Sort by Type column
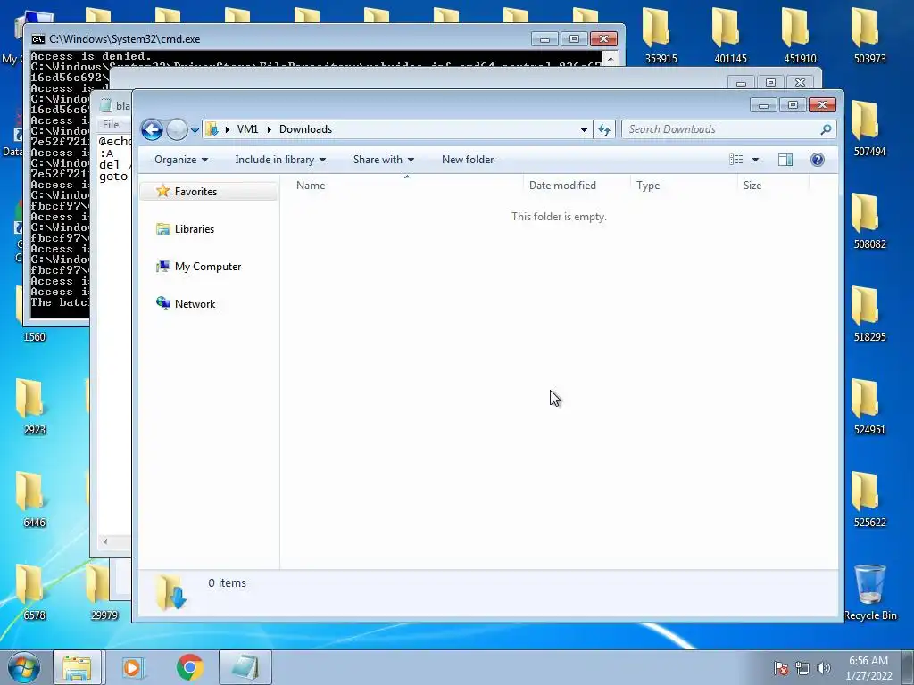The image size is (914, 685). click(648, 186)
